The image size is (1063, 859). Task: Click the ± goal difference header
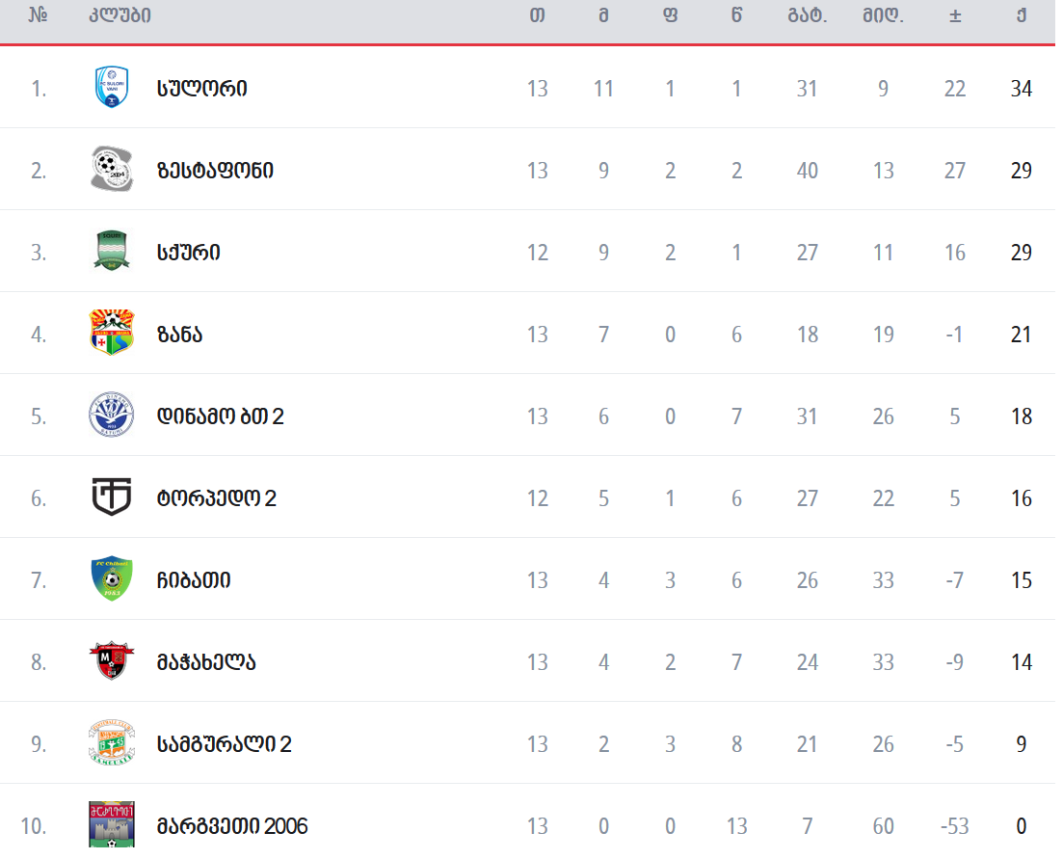pos(955,15)
